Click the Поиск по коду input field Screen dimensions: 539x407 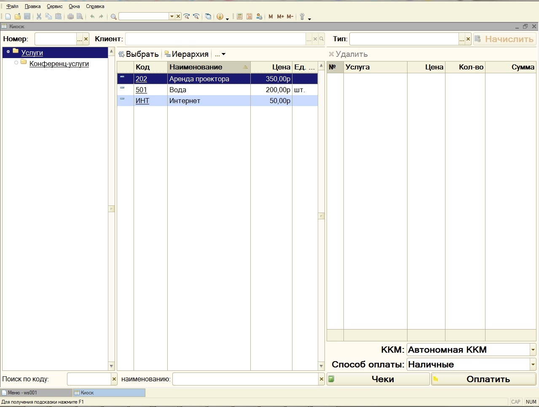89,379
